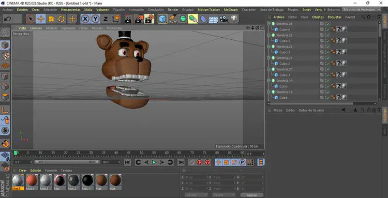This screenshot has width=388, height=198.
Task: Toggle Cubo.2 enable green checkmark
Action: (328, 64)
